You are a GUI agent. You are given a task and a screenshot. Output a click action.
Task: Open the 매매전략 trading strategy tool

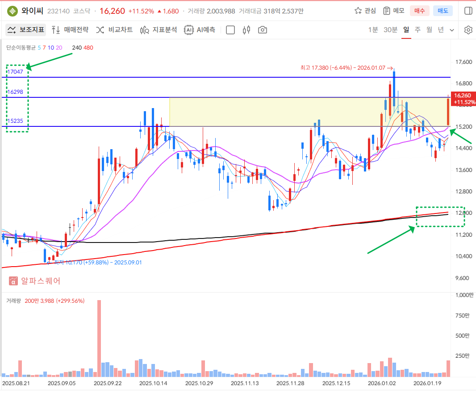click(70, 30)
